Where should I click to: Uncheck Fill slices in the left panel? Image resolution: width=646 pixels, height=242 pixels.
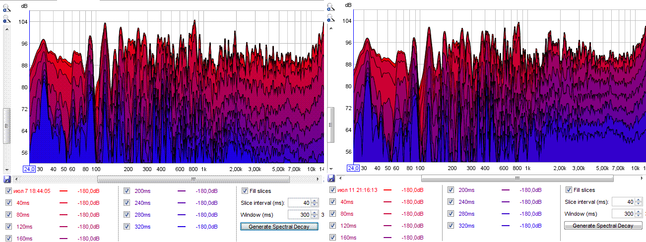click(244, 191)
